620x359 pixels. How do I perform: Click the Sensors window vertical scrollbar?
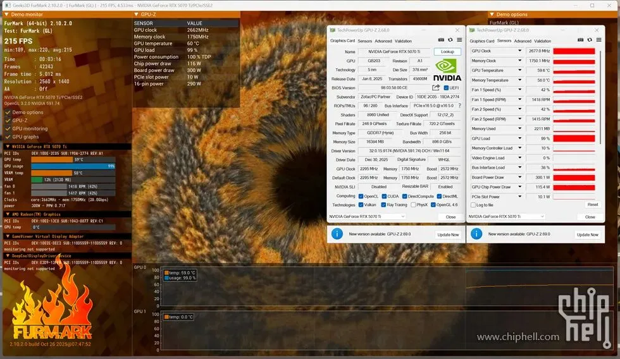600,97
